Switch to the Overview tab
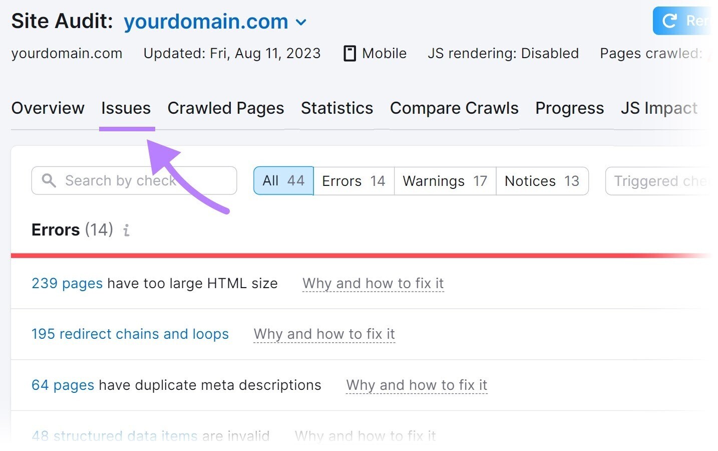The width and height of the screenshot is (718, 451). point(48,108)
